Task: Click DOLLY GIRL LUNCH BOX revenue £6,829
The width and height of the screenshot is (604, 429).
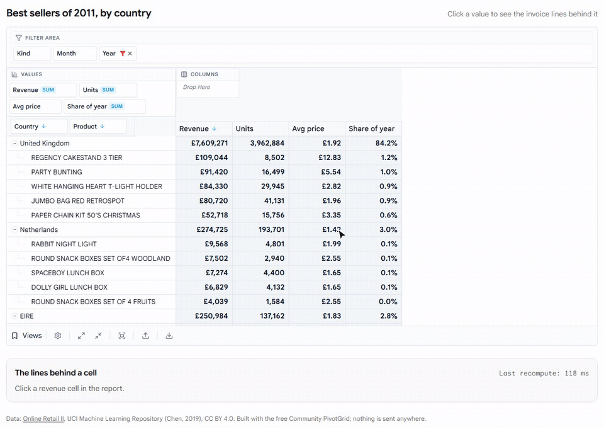Action: pos(204,287)
